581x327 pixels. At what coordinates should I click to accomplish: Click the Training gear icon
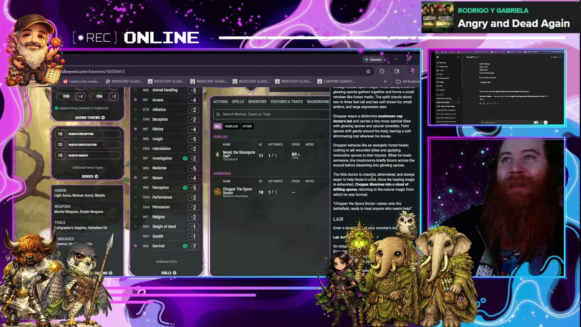pyautogui.click(x=110, y=273)
